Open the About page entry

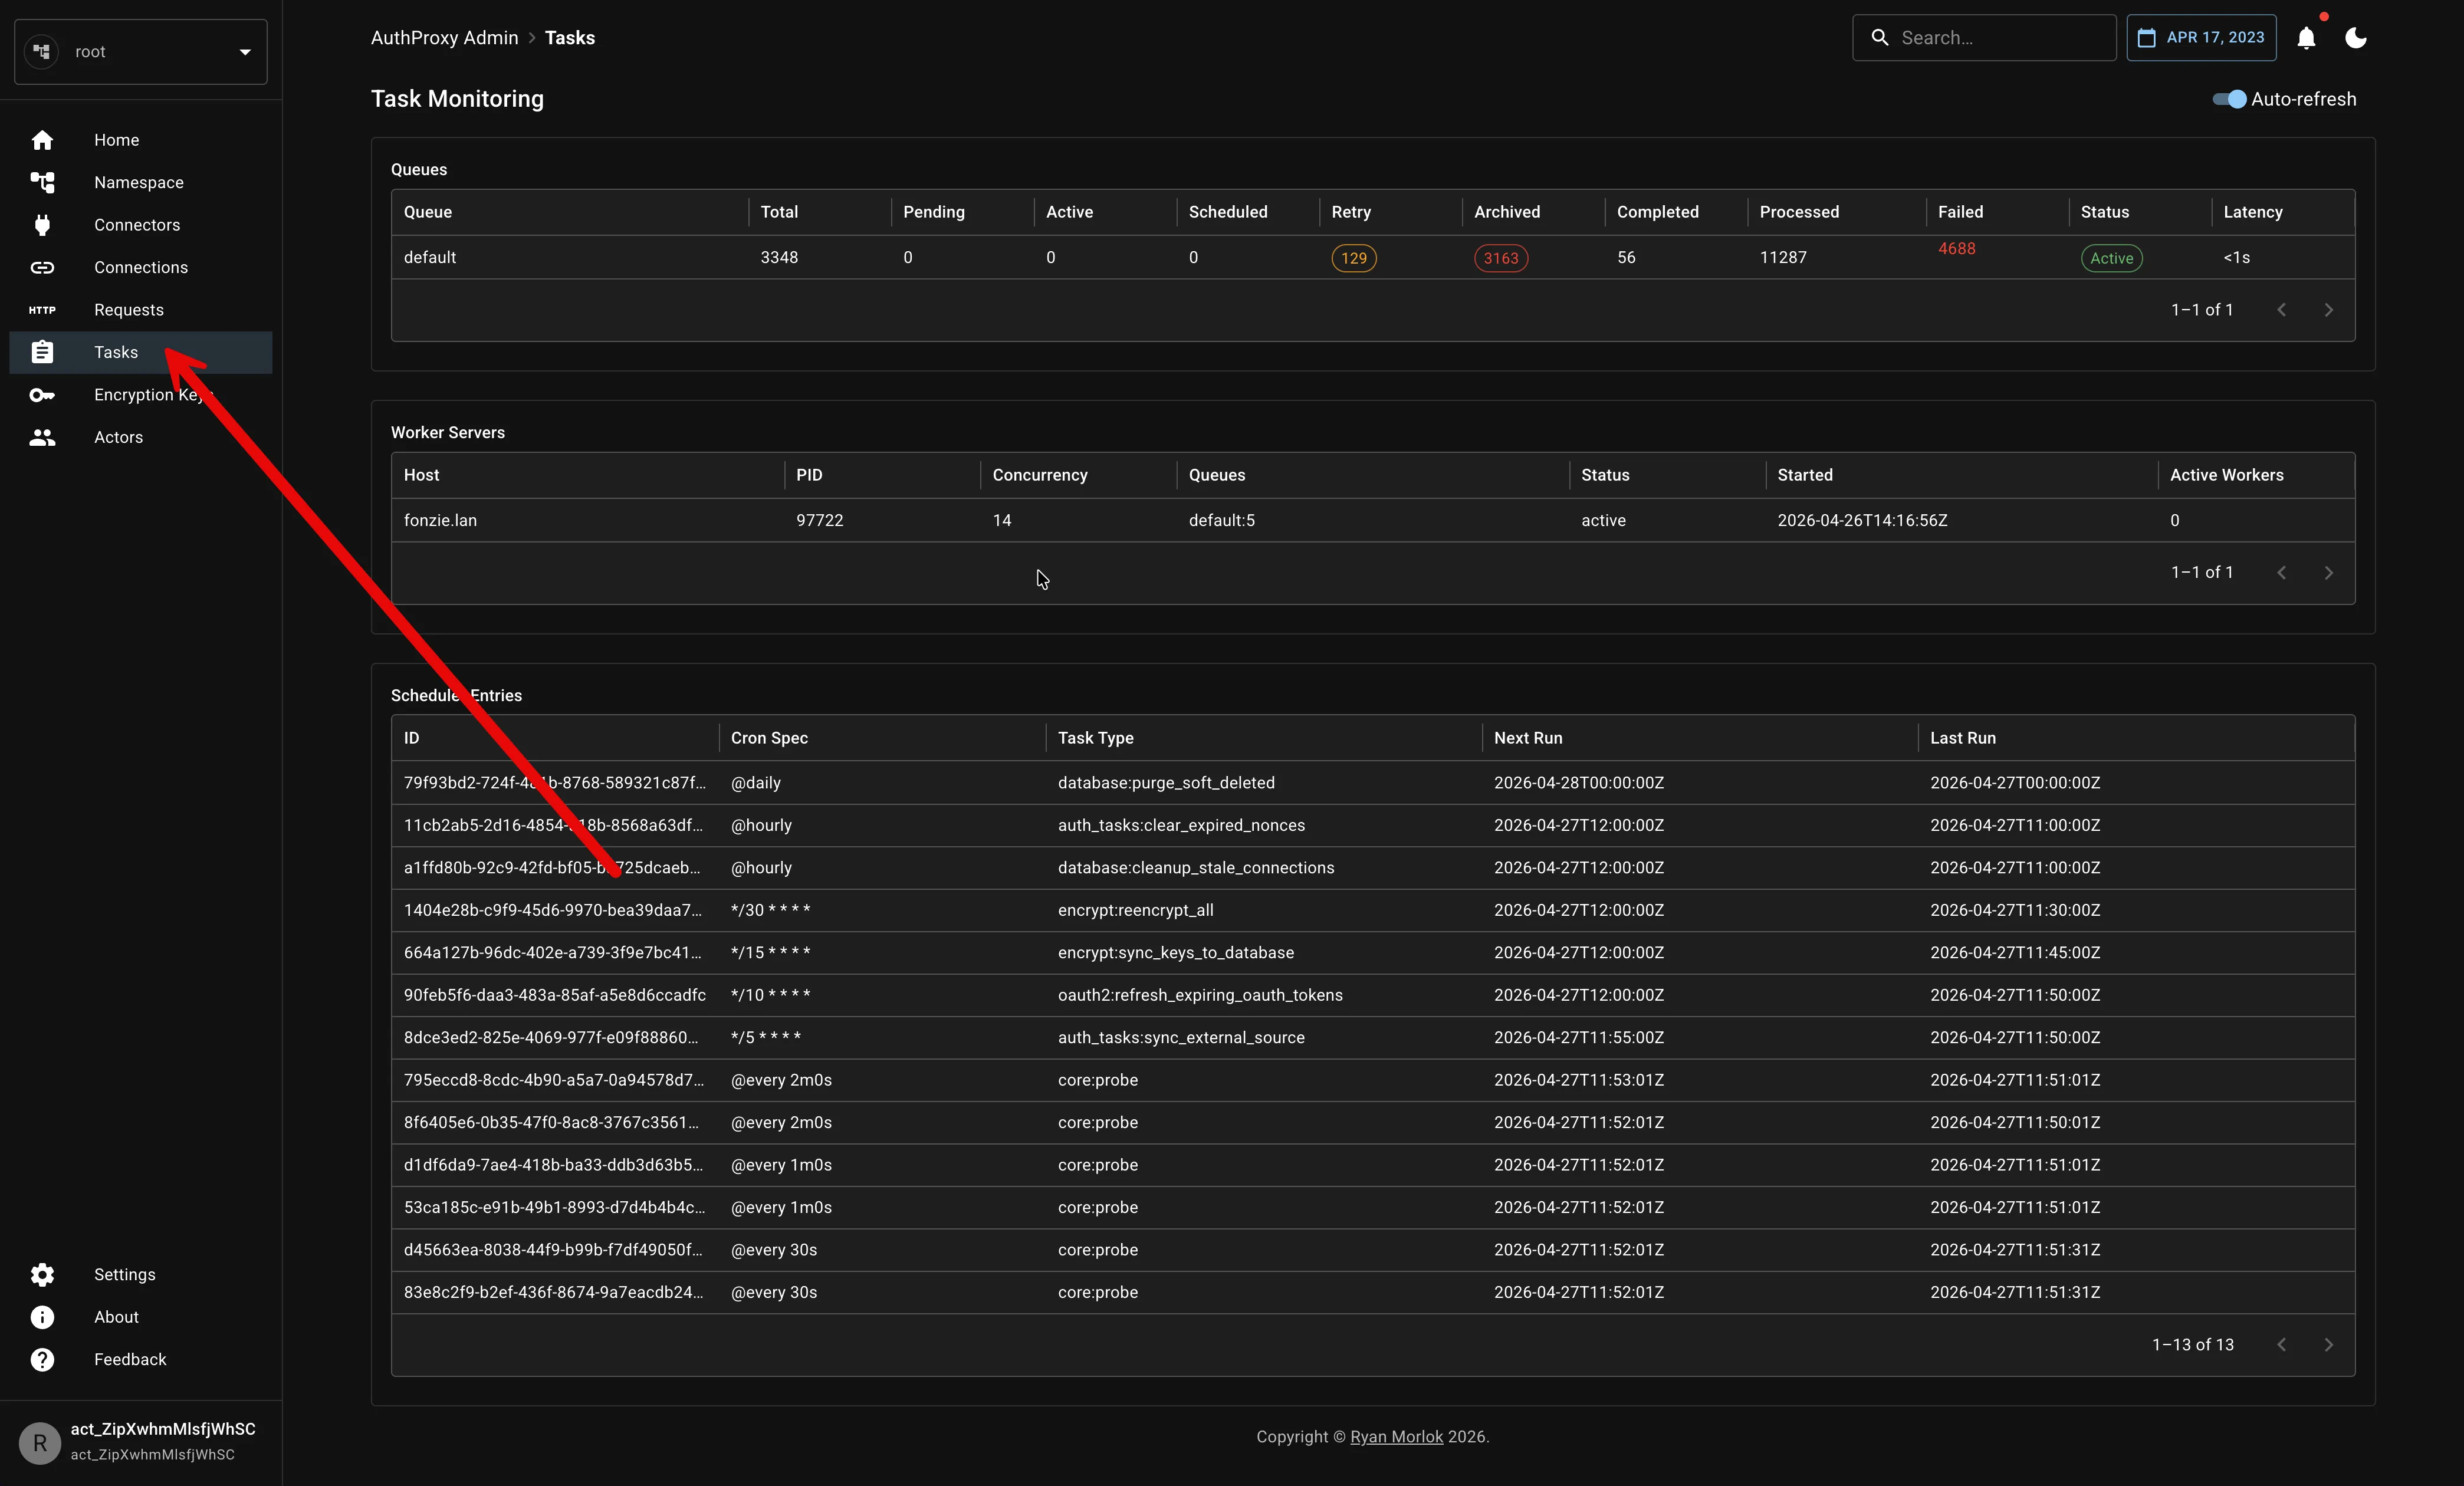click(x=141, y=1317)
